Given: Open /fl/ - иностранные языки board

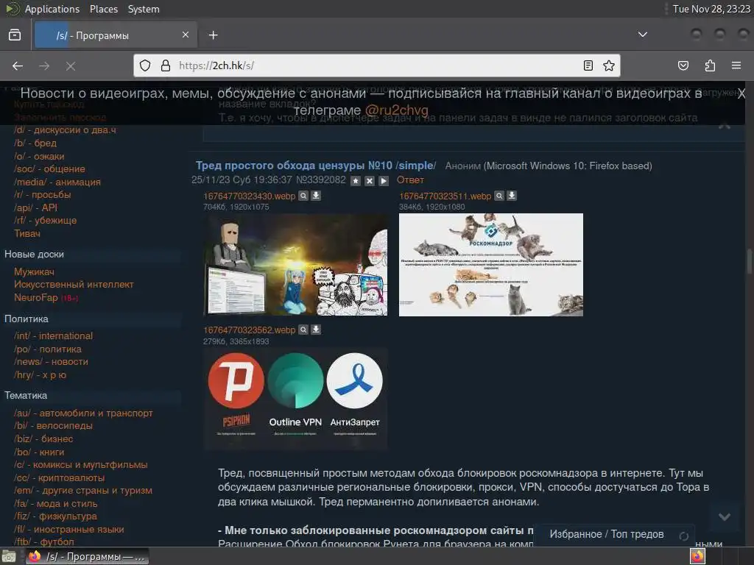Looking at the screenshot, I should (x=68, y=530).
